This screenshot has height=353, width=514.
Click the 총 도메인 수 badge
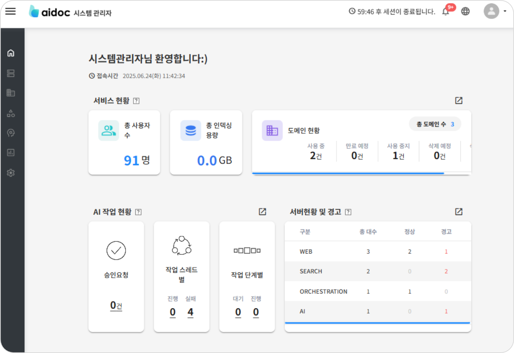[435, 124]
